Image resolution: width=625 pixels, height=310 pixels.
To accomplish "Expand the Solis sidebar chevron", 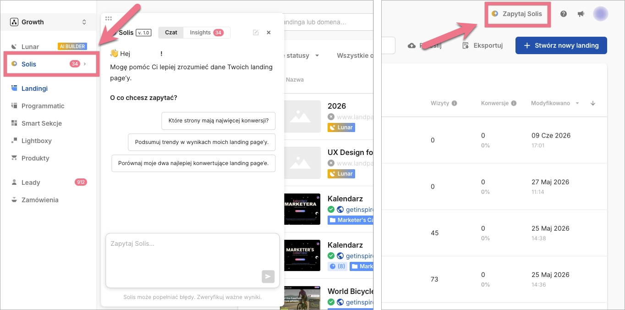I will (85, 64).
